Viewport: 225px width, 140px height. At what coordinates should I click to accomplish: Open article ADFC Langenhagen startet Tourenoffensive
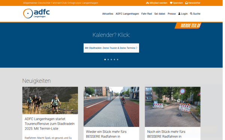click(x=49, y=124)
